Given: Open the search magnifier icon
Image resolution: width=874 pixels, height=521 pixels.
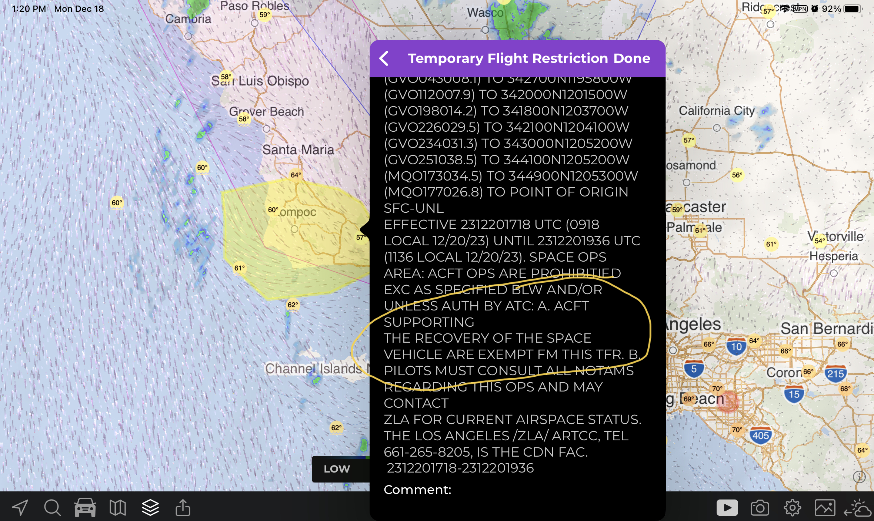Looking at the screenshot, I should [52, 507].
